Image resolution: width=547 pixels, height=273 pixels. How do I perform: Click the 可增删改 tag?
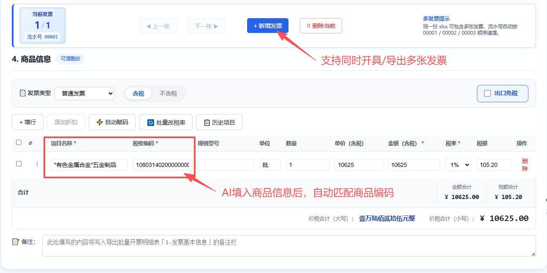[x=70, y=59]
